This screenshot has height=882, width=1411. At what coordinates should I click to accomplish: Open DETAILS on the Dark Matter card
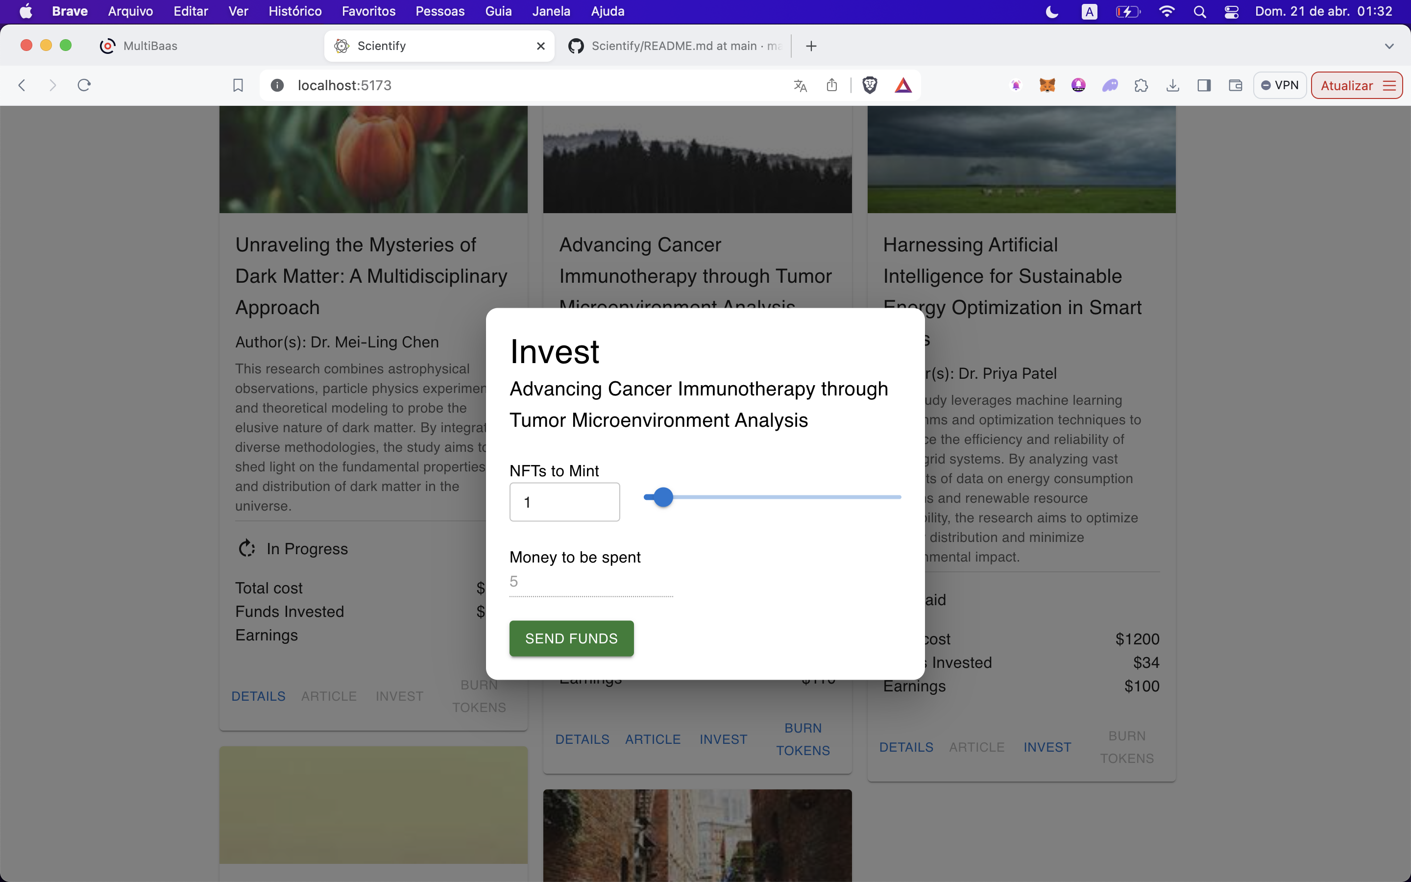click(x=258, y=696)
